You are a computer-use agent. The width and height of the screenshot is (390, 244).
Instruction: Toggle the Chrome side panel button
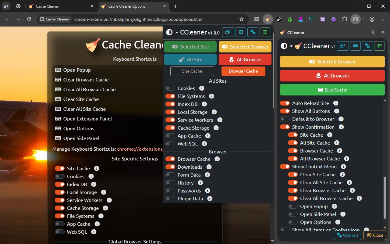point(356,19)
